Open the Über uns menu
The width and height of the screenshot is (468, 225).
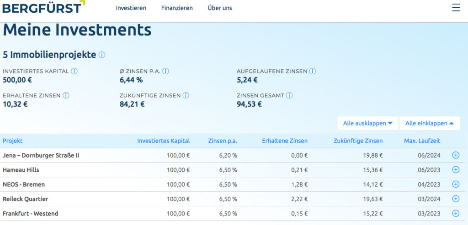[220, 8]
